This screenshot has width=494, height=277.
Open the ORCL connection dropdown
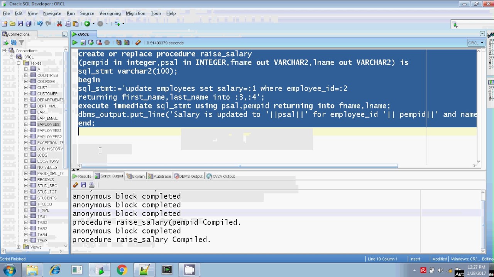click(476, 43)
